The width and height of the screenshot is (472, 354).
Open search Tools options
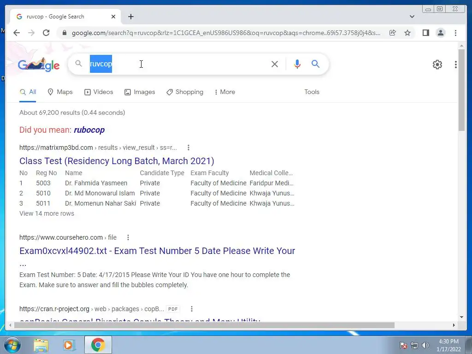point(312,92)
